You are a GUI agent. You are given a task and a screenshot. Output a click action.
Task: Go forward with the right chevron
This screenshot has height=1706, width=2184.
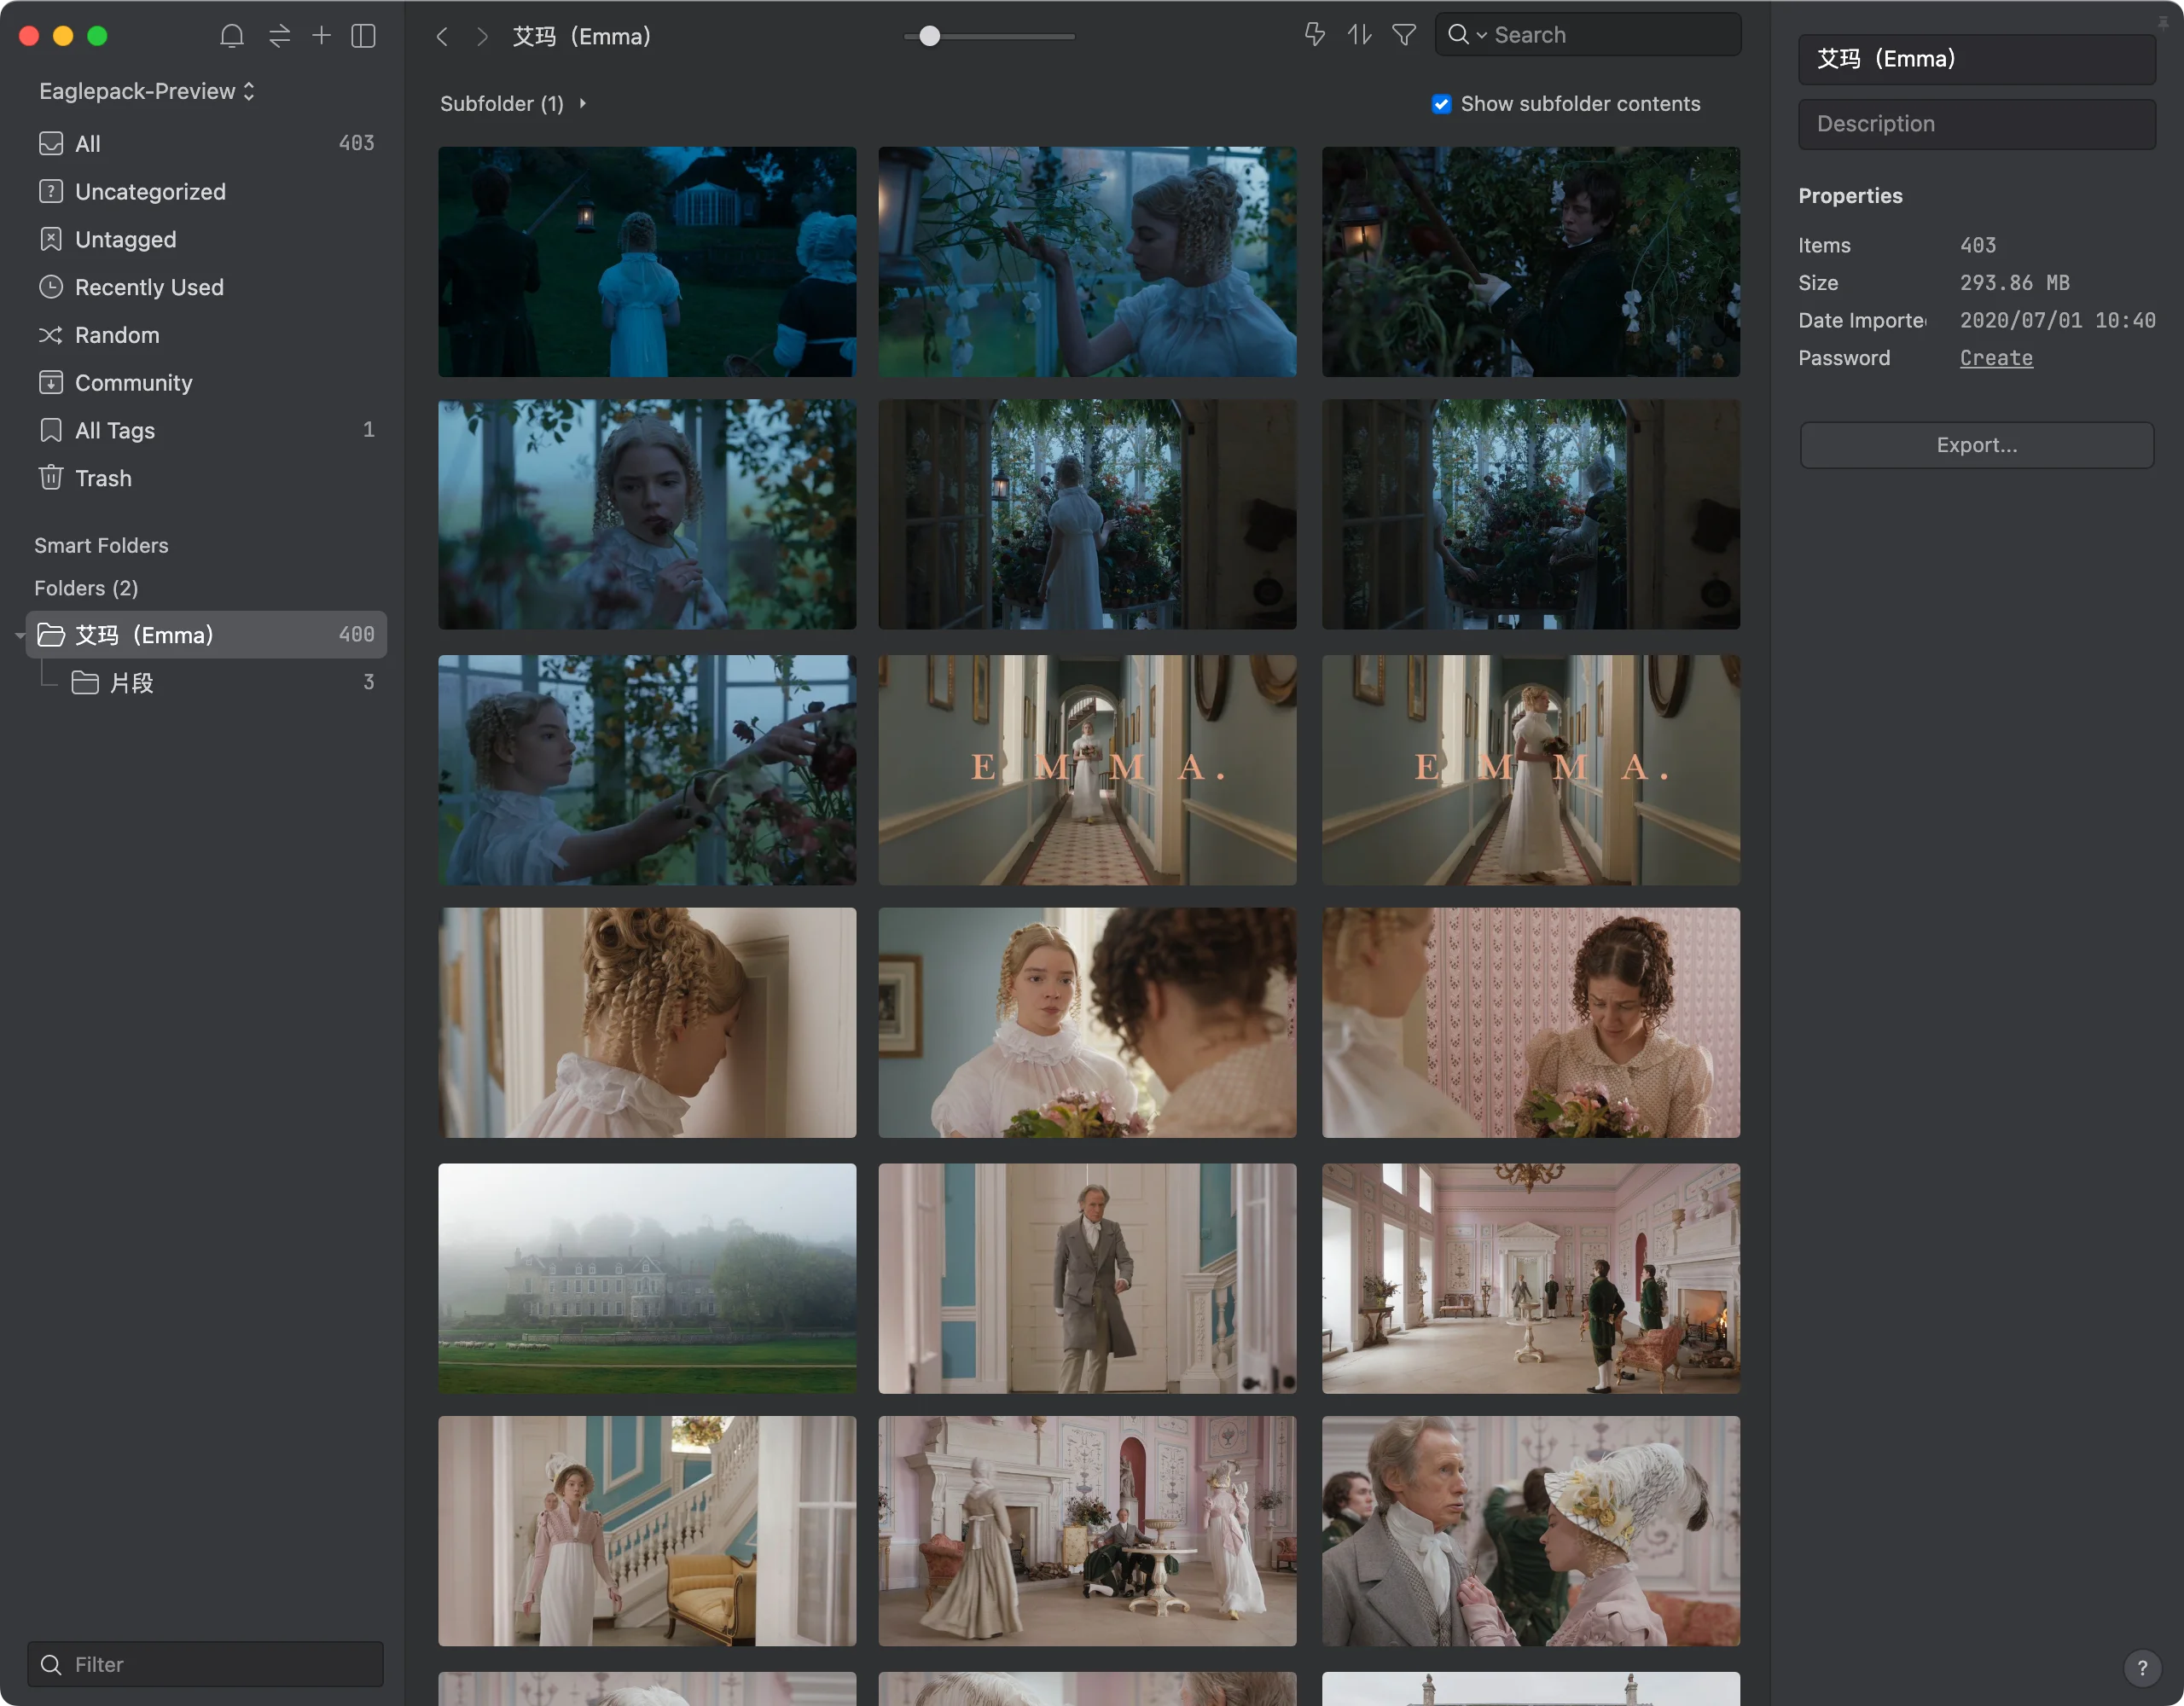point(482,37)
